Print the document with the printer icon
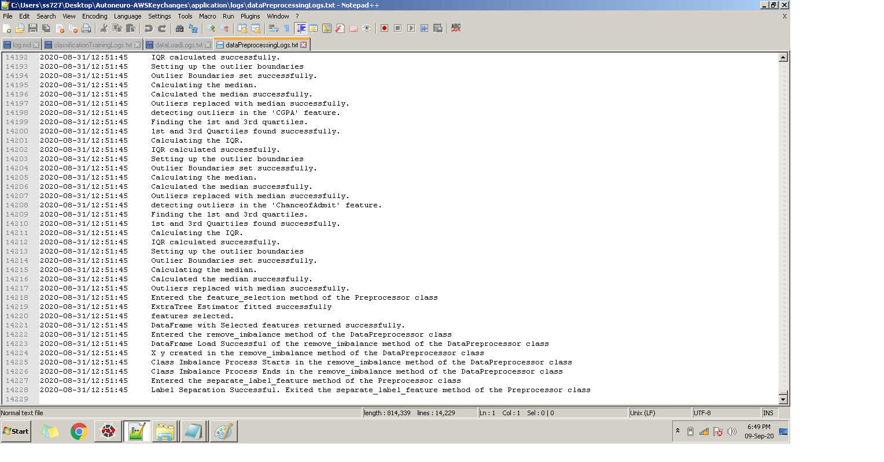The image size is (884, 462). [x=86, y=28]
